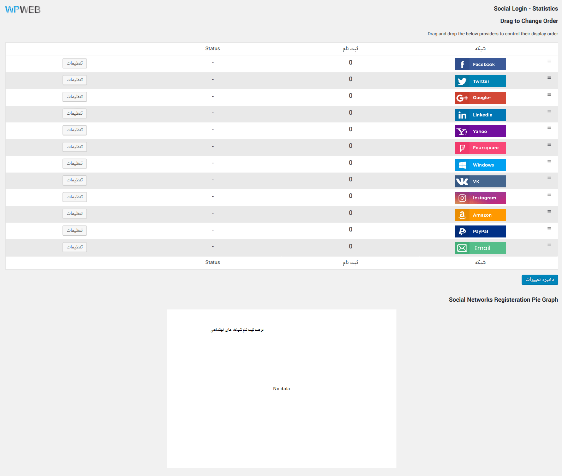Click the PayPal provider button
Screen dimensions: 562x476
(480, 231)
